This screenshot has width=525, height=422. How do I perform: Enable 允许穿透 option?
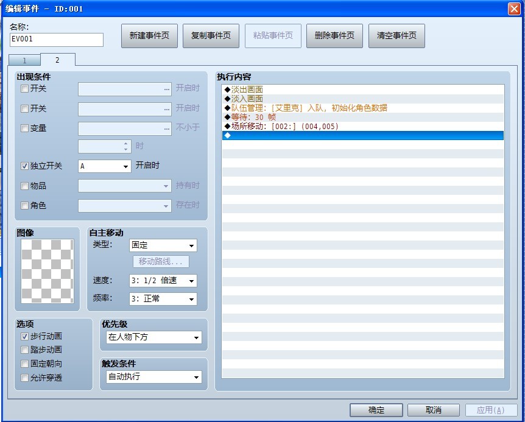(x=24, y=378)
